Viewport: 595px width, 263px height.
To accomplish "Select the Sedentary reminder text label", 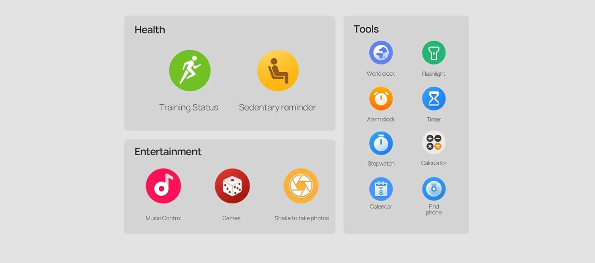I will (x=277, y=107).
